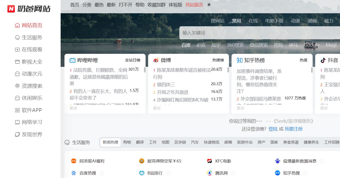The image size is (340, 178).
Task: Open the 帮助 menu in the top bar
Action: [x=140, y=5]
